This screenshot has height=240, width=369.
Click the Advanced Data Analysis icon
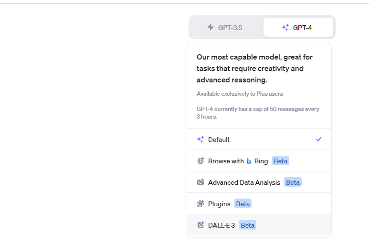(200, 182)
